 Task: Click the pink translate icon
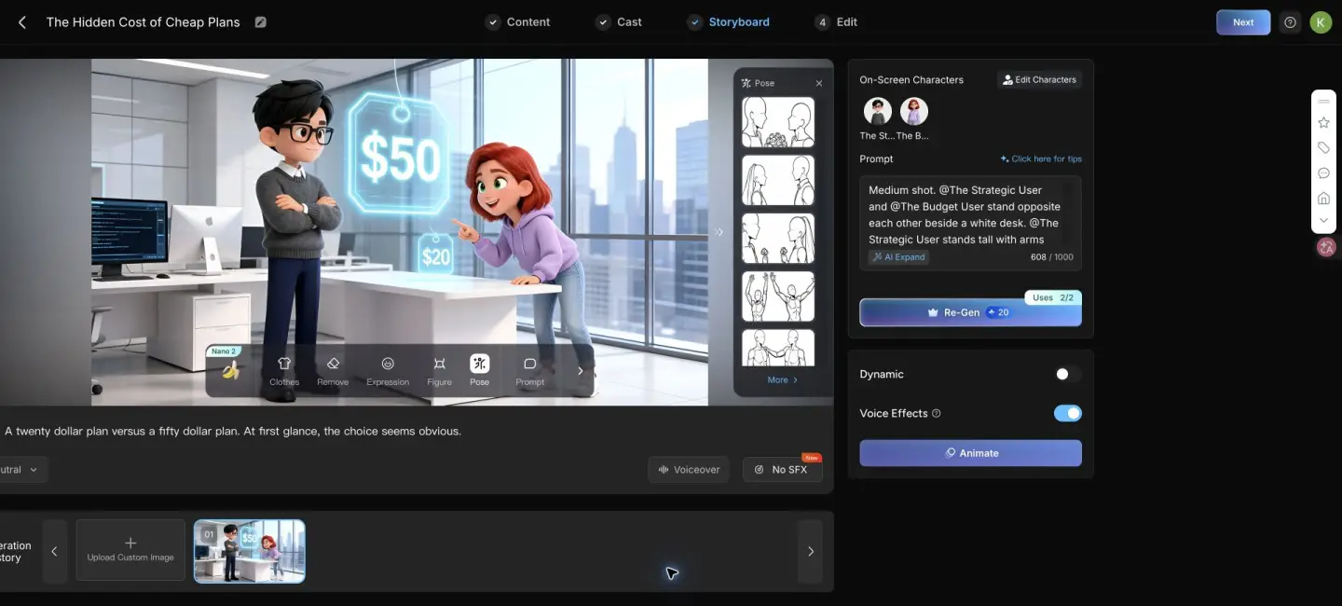(x=1326, y=247)
